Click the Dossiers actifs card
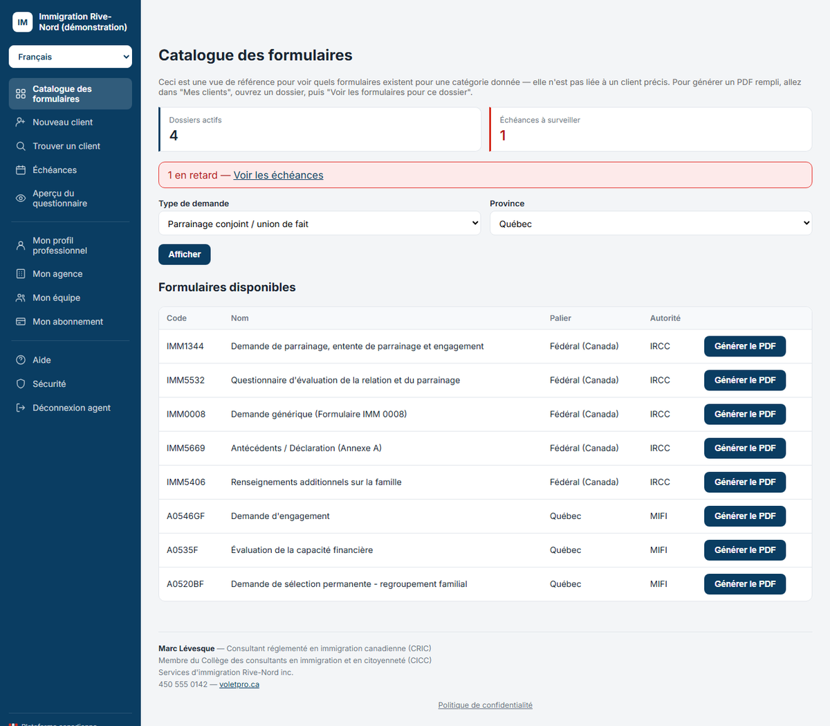The height and width of the screenshot is (726, 830). pos(320,129)
